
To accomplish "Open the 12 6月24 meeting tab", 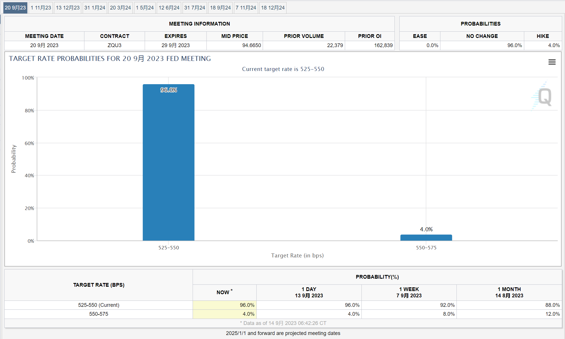I will pyautogui.click(x=169, y=8).
